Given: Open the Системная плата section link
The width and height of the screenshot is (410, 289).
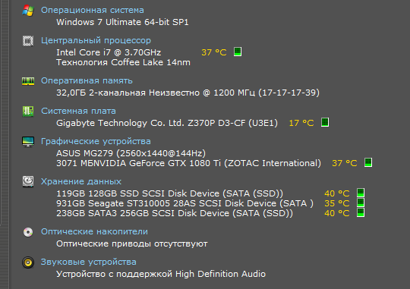Looking at the screenshot, I should click(78, 111).
